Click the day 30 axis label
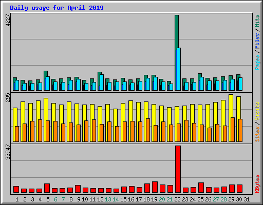Image resolution: width=263 pixels, height=205 pixels. pos(239,199)
